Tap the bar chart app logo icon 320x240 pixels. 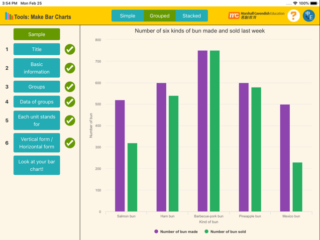click(x=9, y=16)
